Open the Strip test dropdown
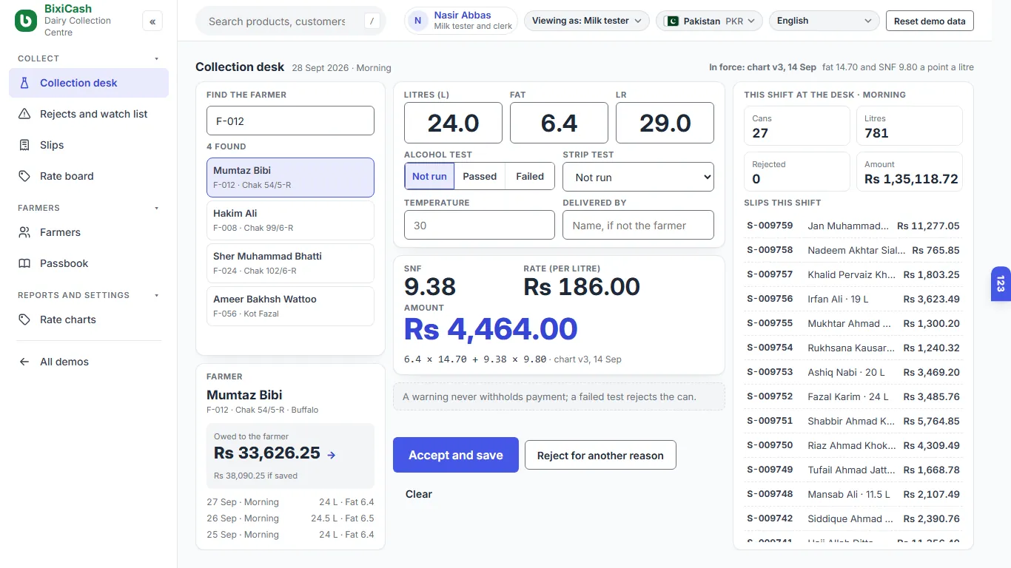This screenshot has width=1011, height=568. pos(638,177)
